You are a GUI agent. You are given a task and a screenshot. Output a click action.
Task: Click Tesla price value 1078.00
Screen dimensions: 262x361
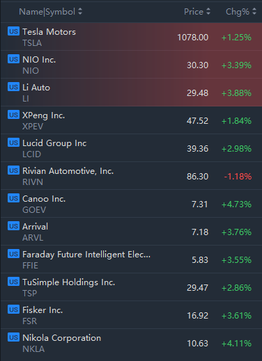pos(193,38)
